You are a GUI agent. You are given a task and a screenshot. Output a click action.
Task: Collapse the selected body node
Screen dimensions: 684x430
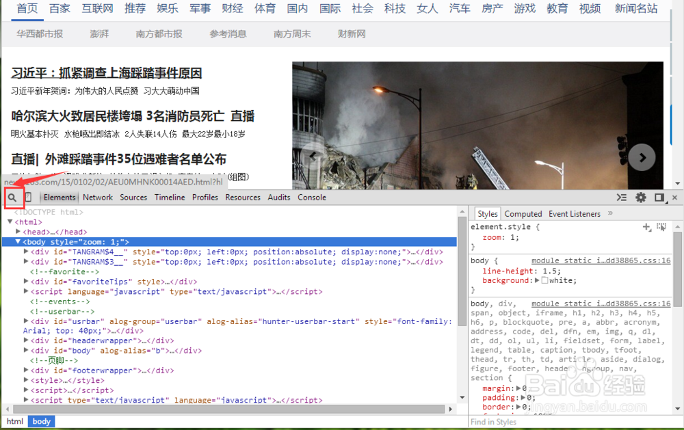pyautogui.click(x=18, y=241)
